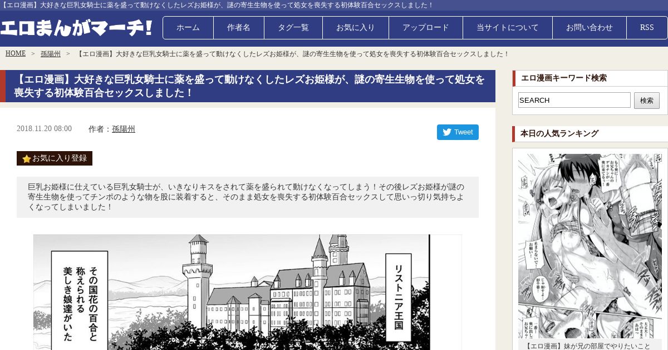Click the 検索 search button
Screen dimensions: 668x350
647,101
